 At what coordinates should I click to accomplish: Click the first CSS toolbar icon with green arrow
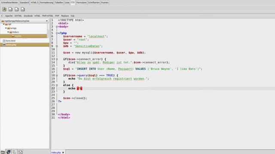[4, 9]
